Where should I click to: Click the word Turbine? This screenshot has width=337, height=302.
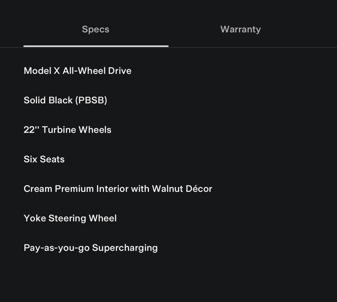coord(59,130)
